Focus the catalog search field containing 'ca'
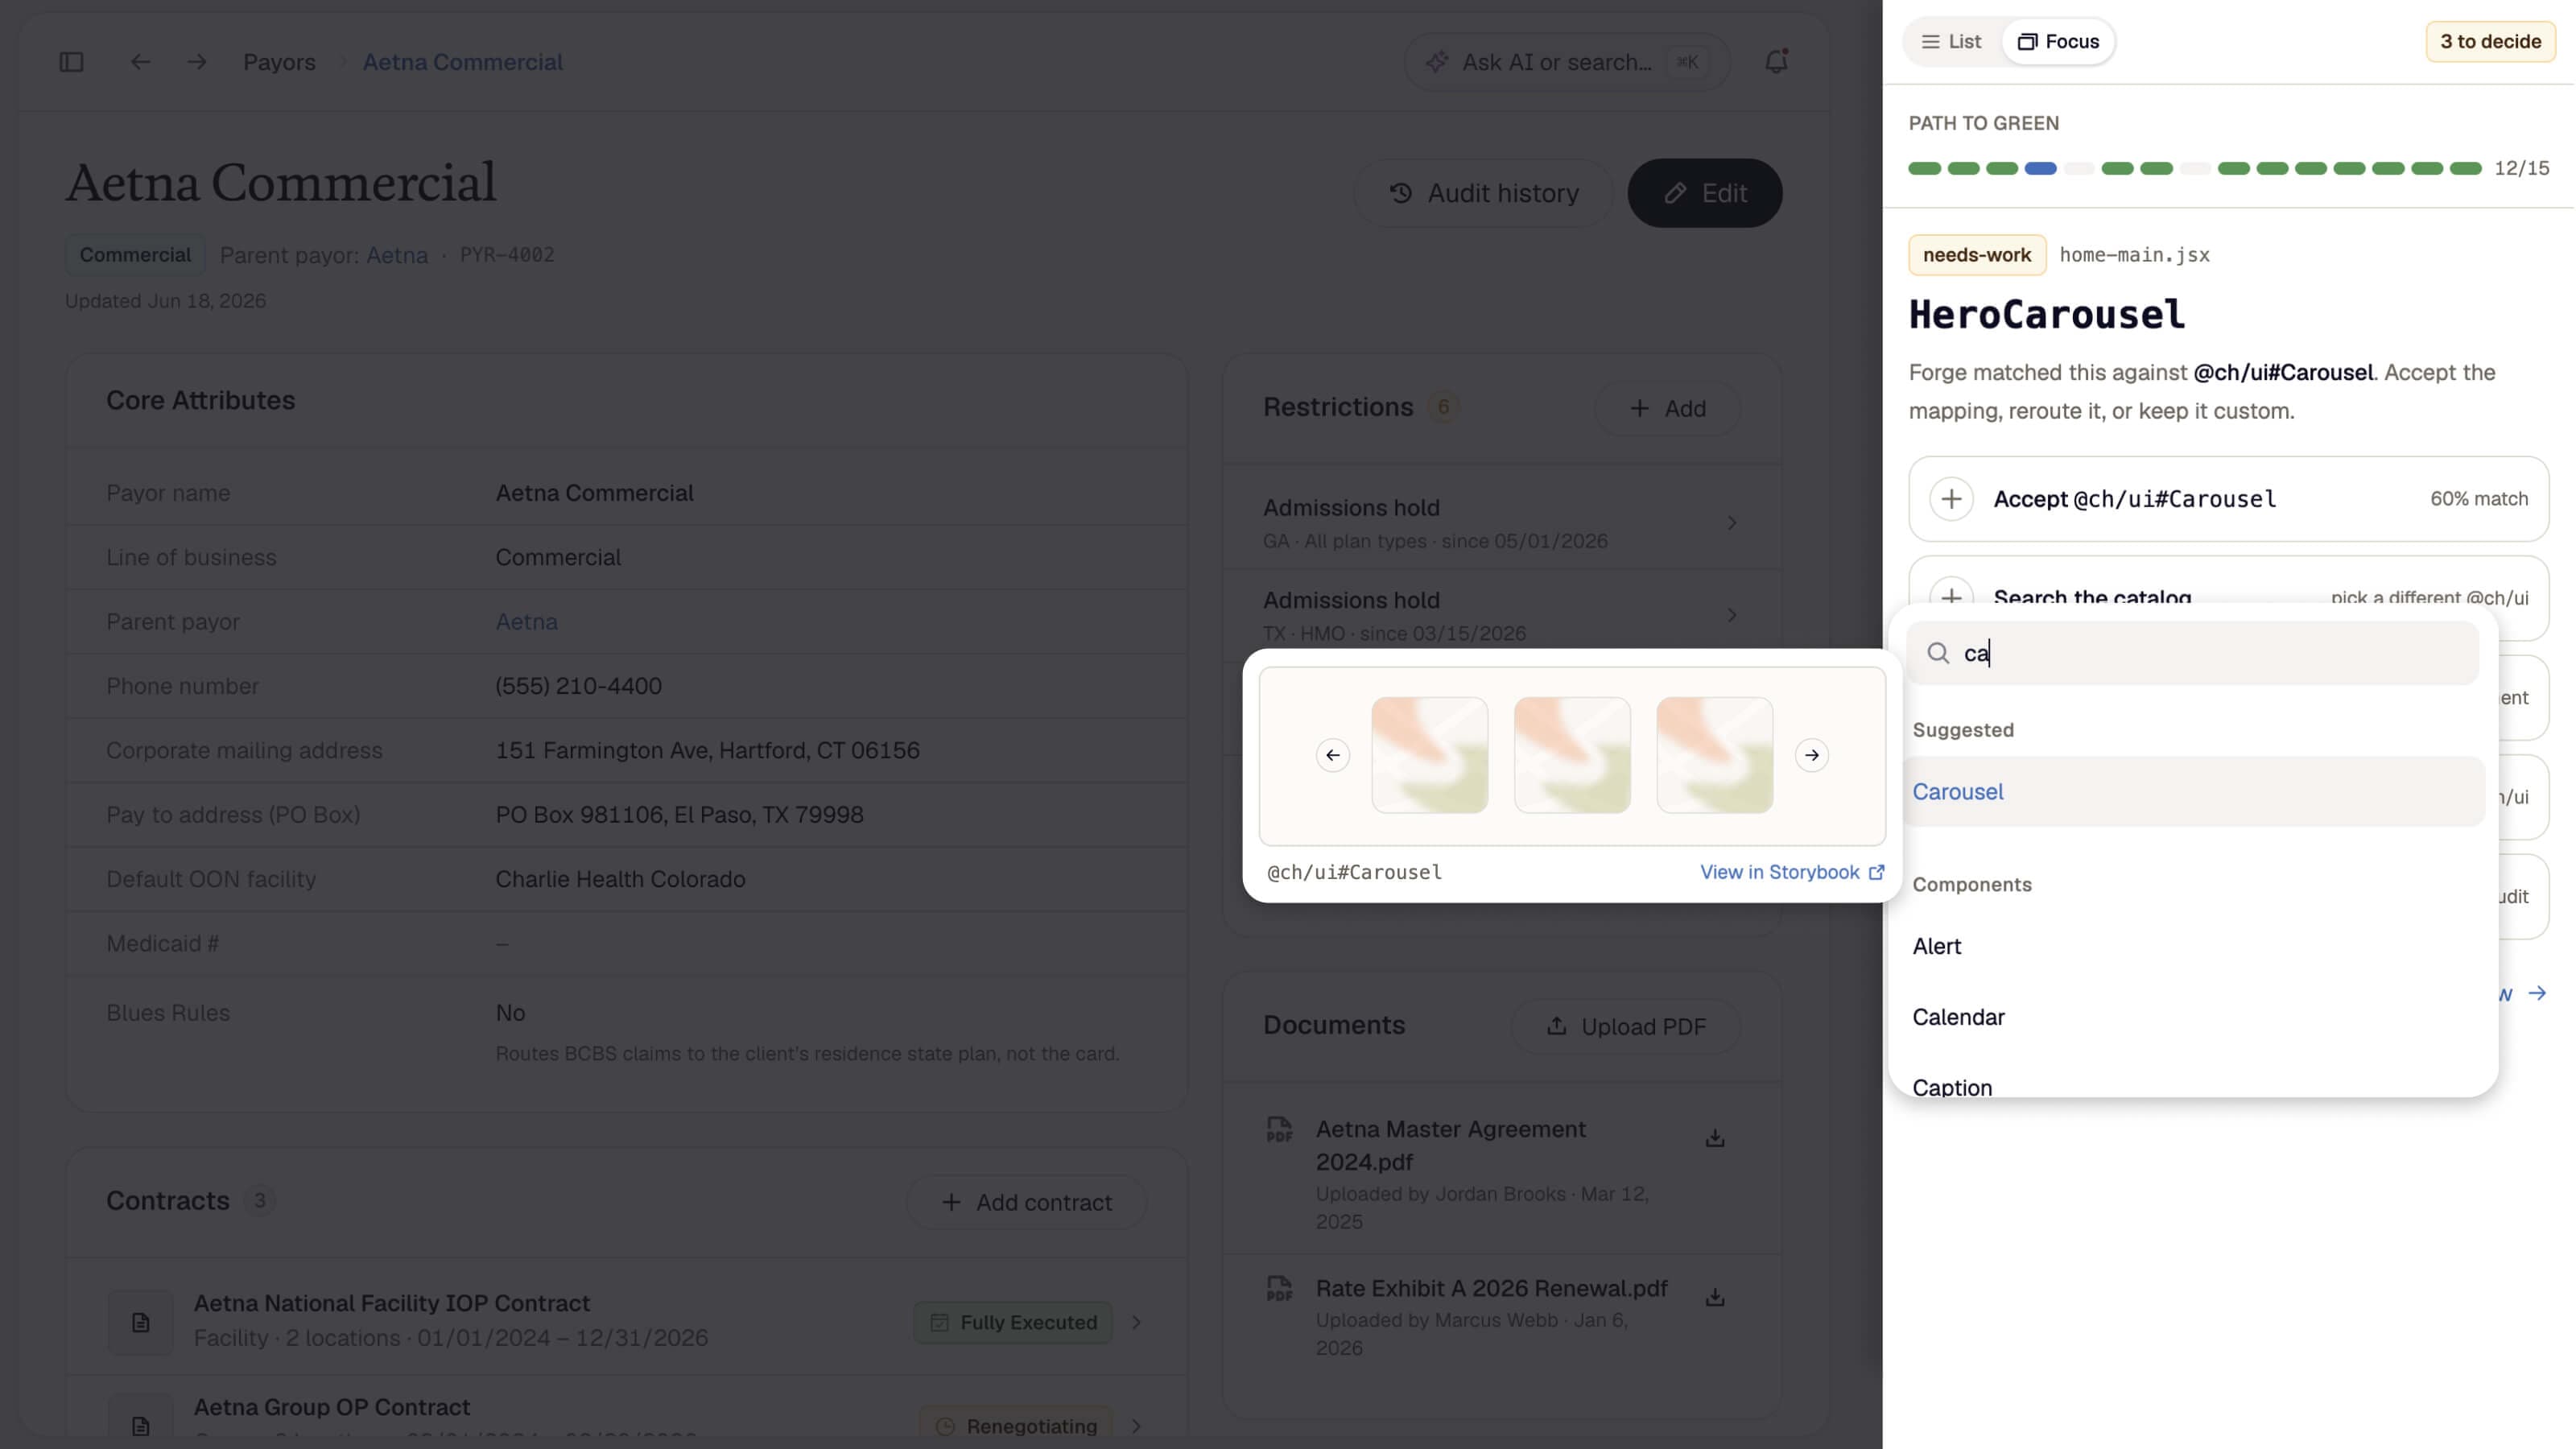Viewport: 2576px width, 1449px height. coord(2193,653)
